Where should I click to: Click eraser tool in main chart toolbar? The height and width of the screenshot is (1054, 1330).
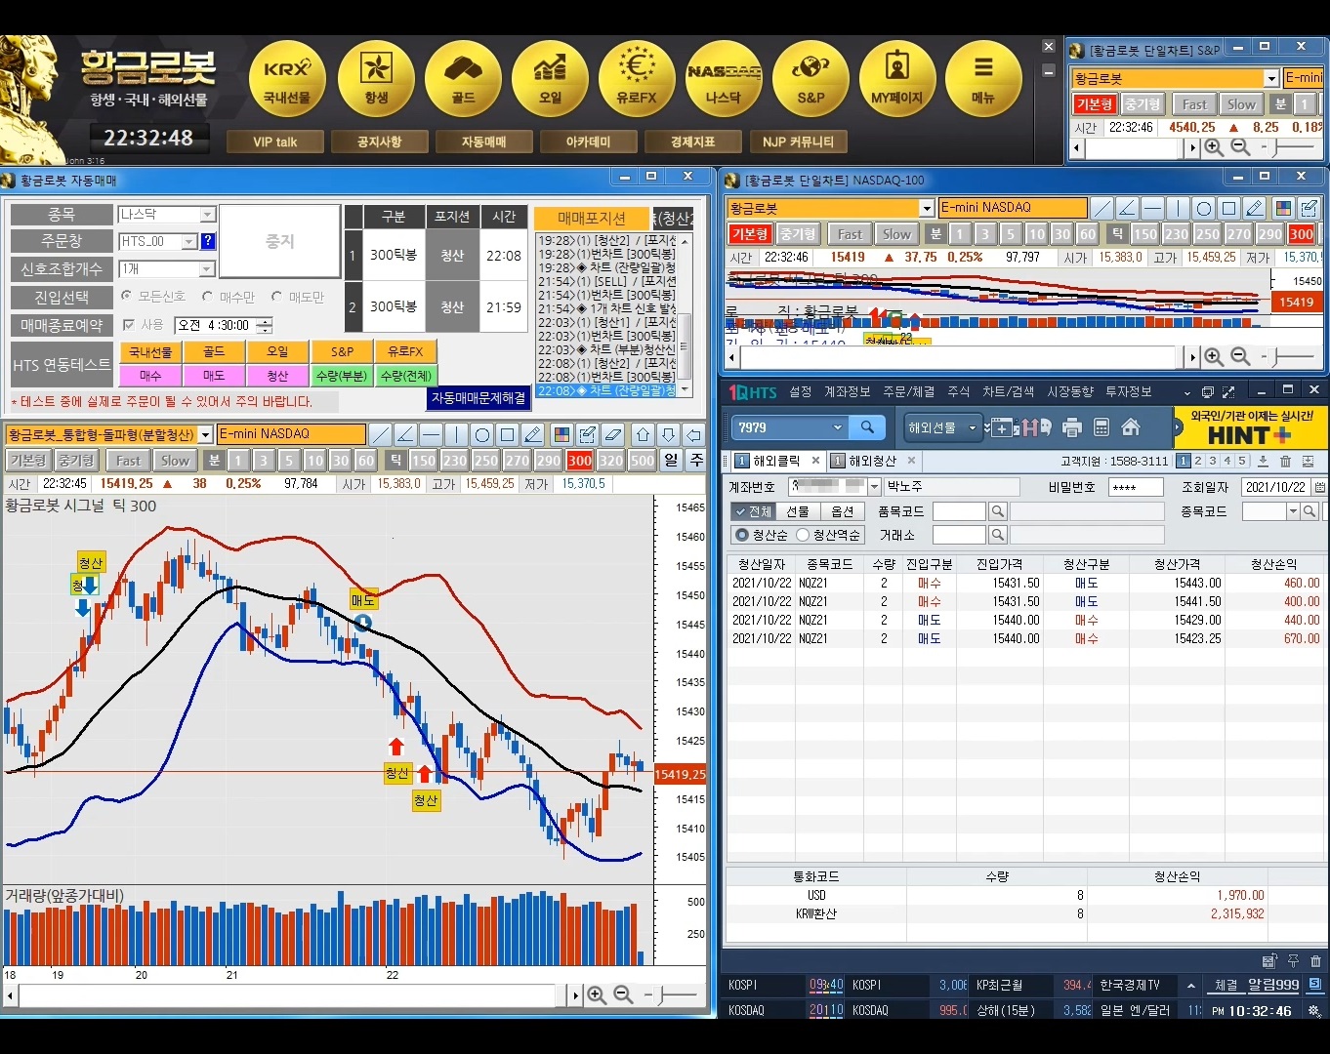coord(612,434)
